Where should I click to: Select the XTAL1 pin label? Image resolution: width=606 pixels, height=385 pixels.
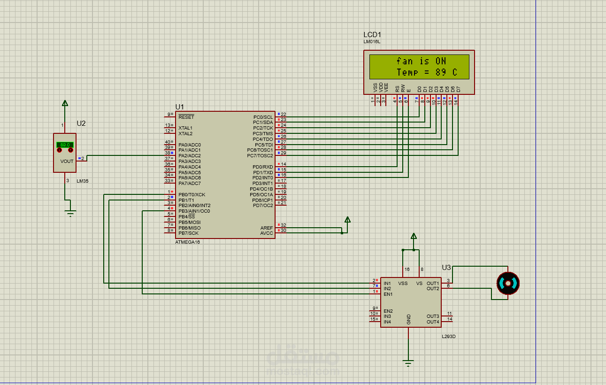pos(185,128)
